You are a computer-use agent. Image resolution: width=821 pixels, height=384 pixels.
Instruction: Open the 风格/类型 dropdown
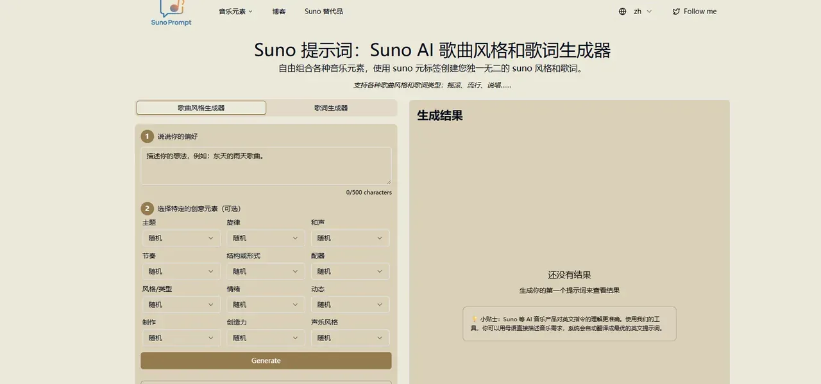182,305
